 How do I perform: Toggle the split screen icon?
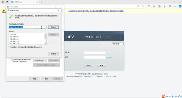pyautogui.click(x=149, y=6)
